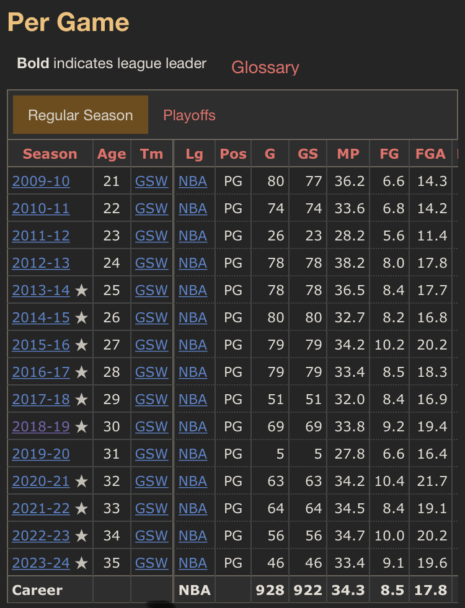Open the Glossary link
The width and height of the screenshot is (465, 608).
(x=265, y=68)
